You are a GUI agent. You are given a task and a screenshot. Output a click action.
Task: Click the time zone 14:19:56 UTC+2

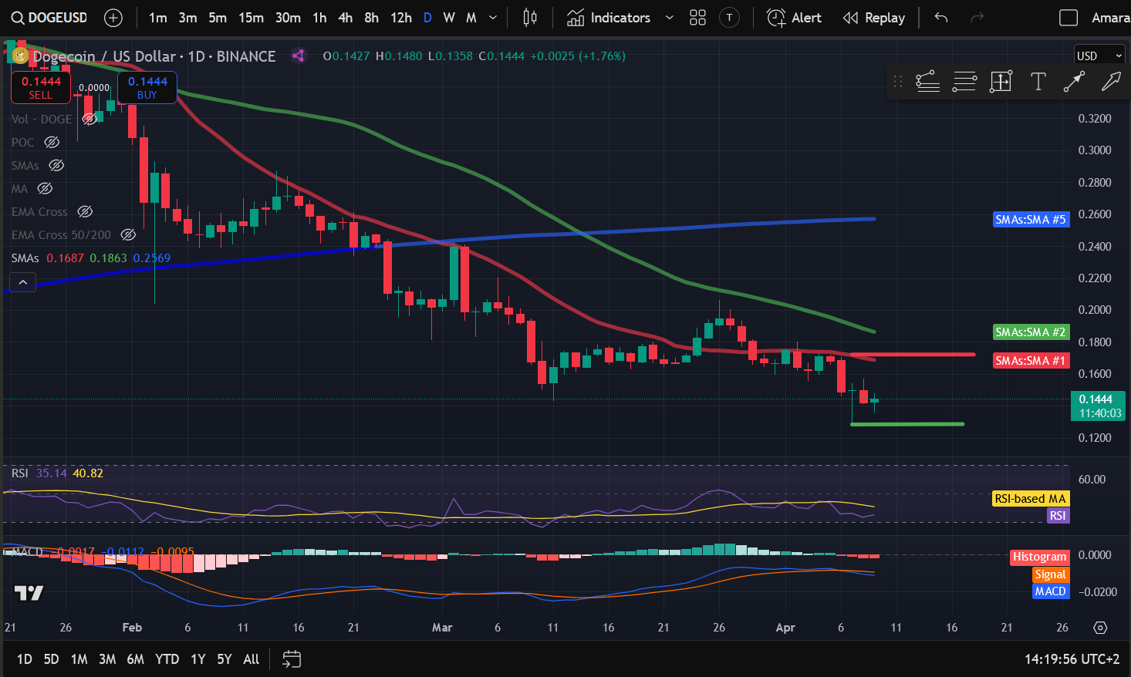(x=1072, y=659)
